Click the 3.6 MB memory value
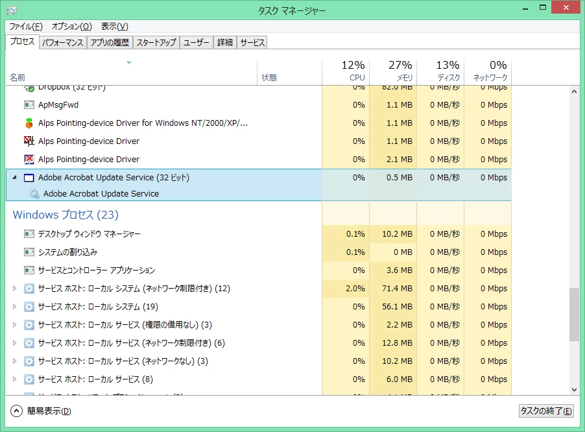Screen dimensions: 585x432 click(400, 270)
